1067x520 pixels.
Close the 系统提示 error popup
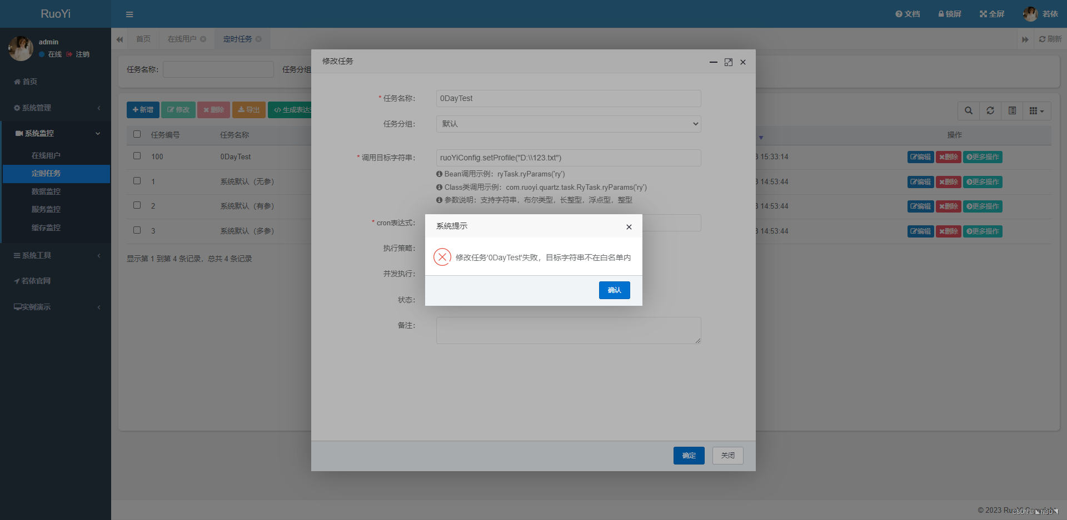(x=629, y=227)
